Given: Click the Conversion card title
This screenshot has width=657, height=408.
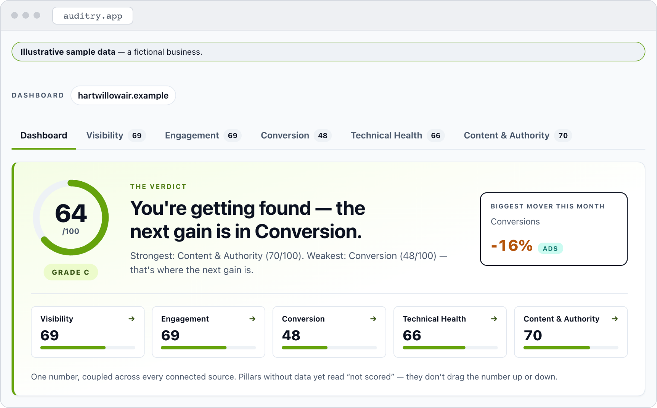Looking at the screenshot, I should 303,319.
